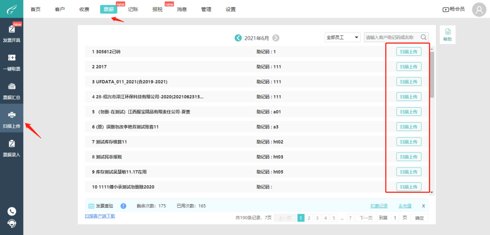Image resolution: width=490 pixels, height=235 pixels.
Task: Open 票据汇总 sidebar icon
Action: click(x=11, y=91)
